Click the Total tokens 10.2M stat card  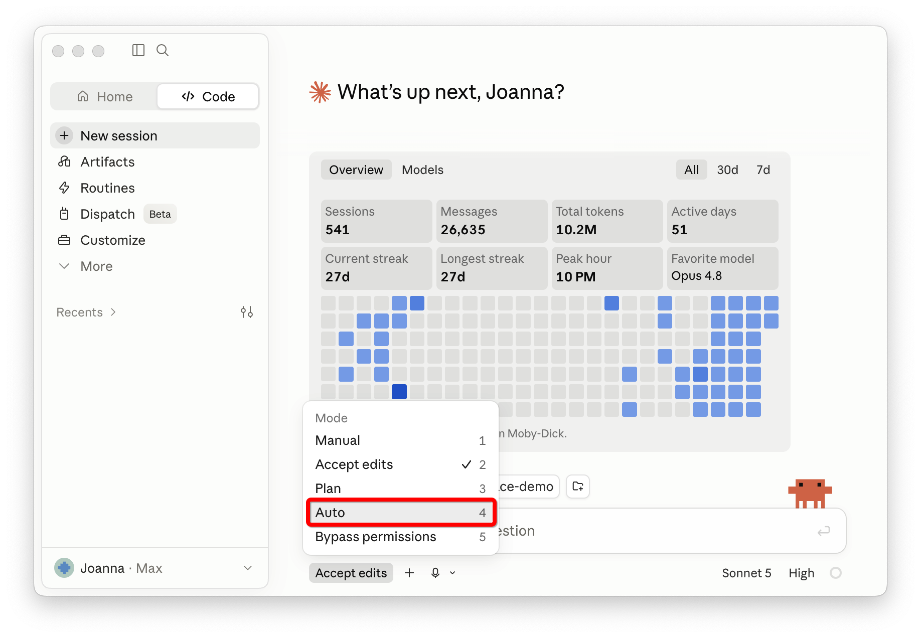tap(607, 221)
